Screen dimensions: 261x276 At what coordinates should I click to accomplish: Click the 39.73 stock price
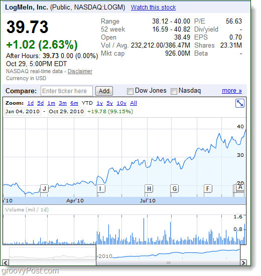[27, 27]
